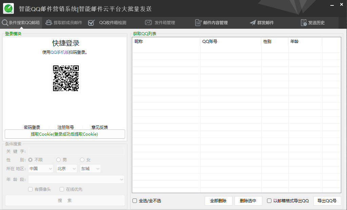The image size is (347, 210).
Task: Click the login QR code image
Action: click(66, 78)
